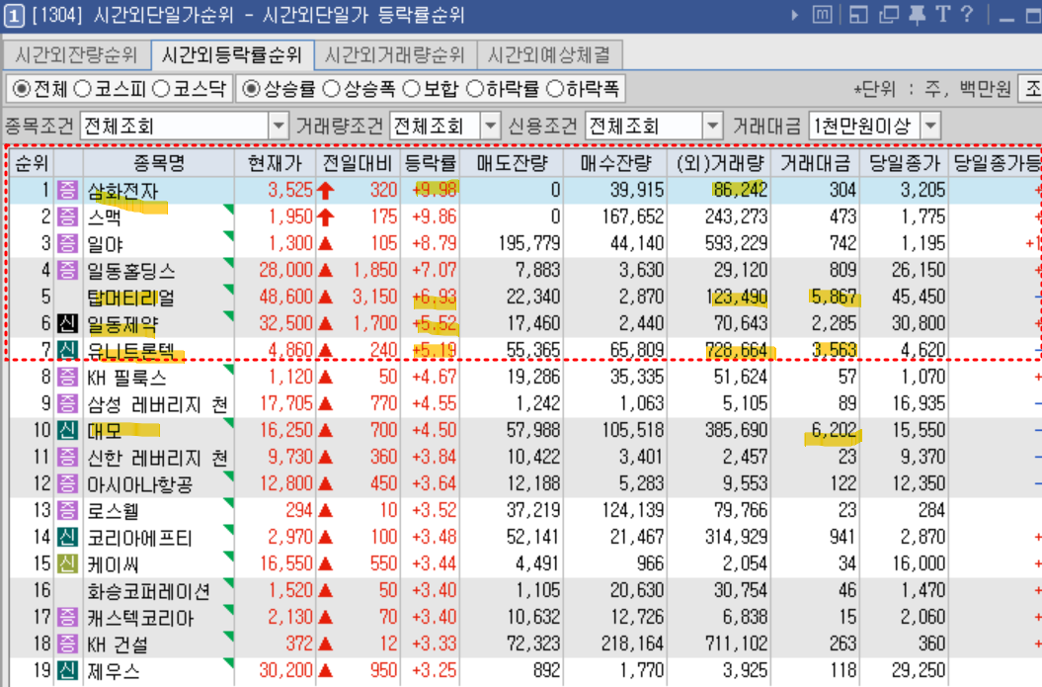
Task: Click the window number 1 icon in title bar
Action: [14, 15]
